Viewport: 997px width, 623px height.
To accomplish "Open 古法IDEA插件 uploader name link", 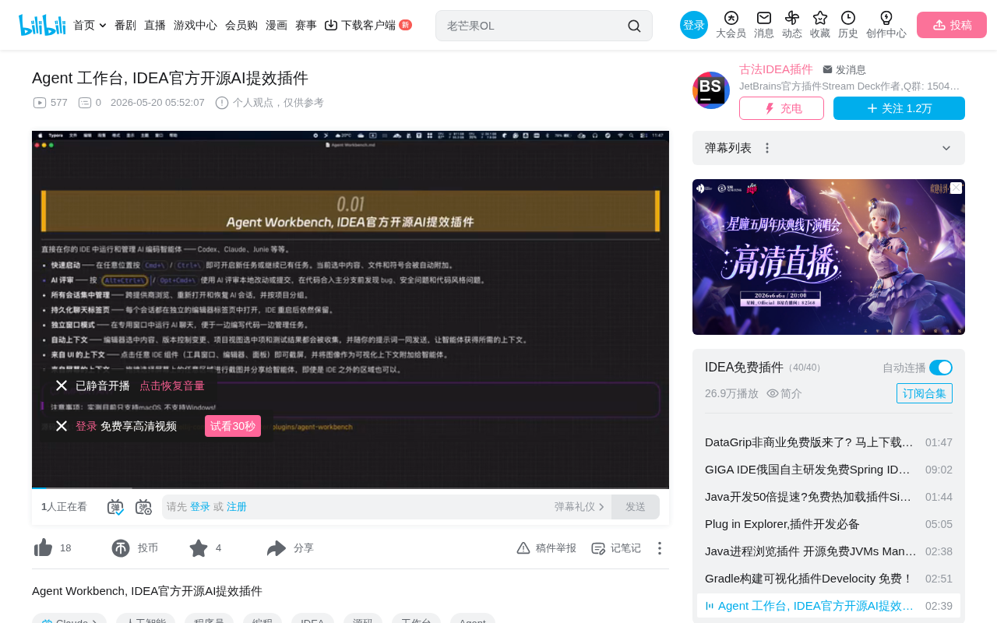I will click(776, 69).
